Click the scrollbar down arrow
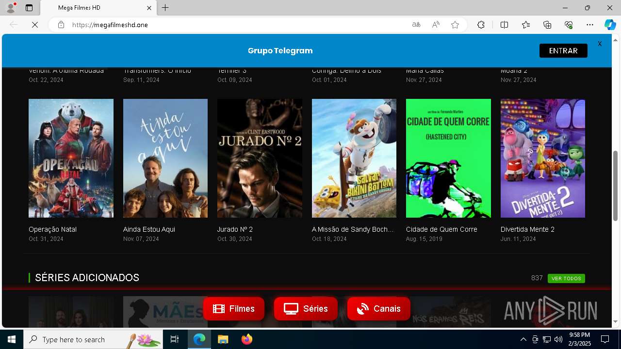 click(x=616, y=321)
